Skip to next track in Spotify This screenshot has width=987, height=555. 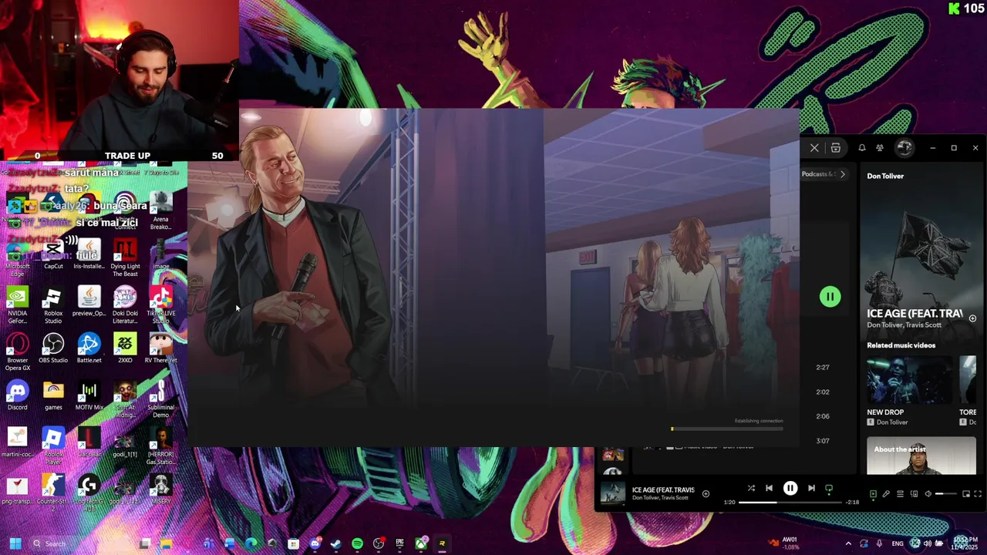(x=811, y=488)
